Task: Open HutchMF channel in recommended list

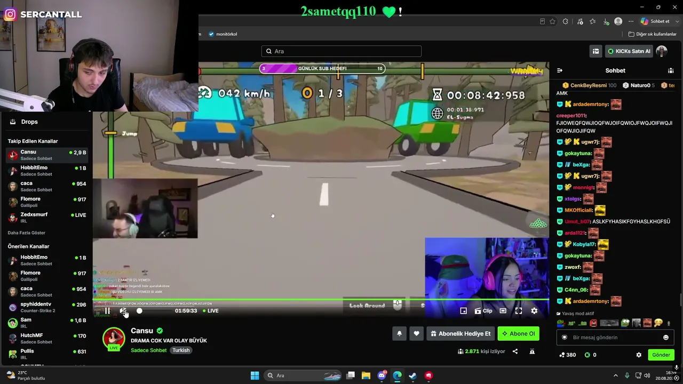Action: [46, 338]
